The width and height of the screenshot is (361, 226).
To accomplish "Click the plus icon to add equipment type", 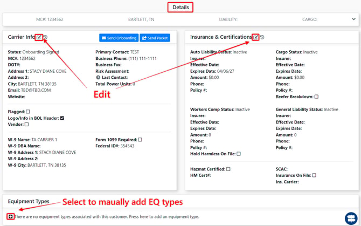I will [10, 216].
